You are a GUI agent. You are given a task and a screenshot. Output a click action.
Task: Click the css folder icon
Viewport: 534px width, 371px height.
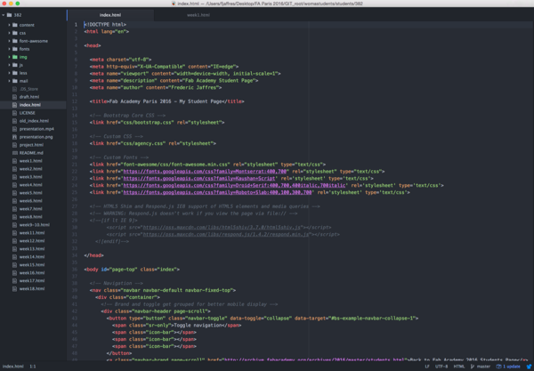15,33
